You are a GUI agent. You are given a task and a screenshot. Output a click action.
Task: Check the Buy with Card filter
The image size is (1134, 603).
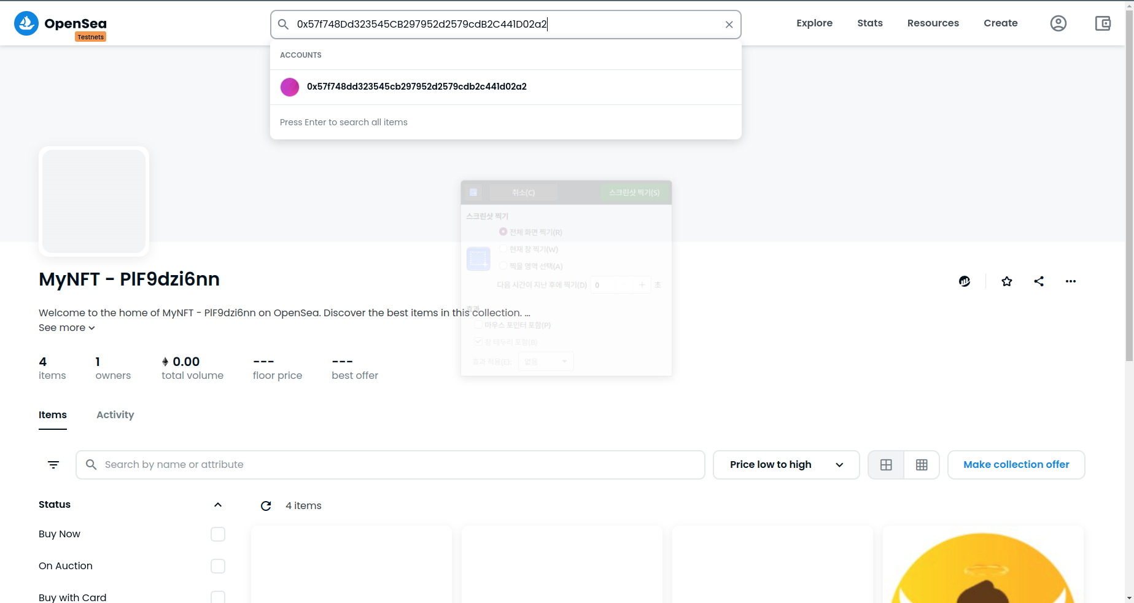tap(218, 597)
